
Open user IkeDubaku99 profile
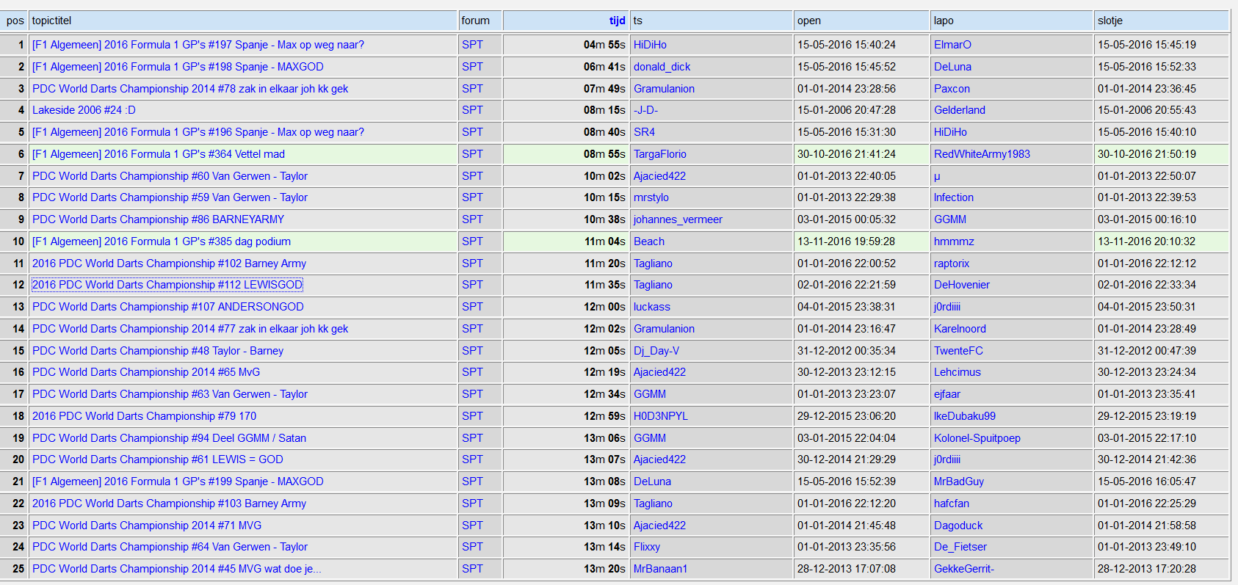pos(965,416)
